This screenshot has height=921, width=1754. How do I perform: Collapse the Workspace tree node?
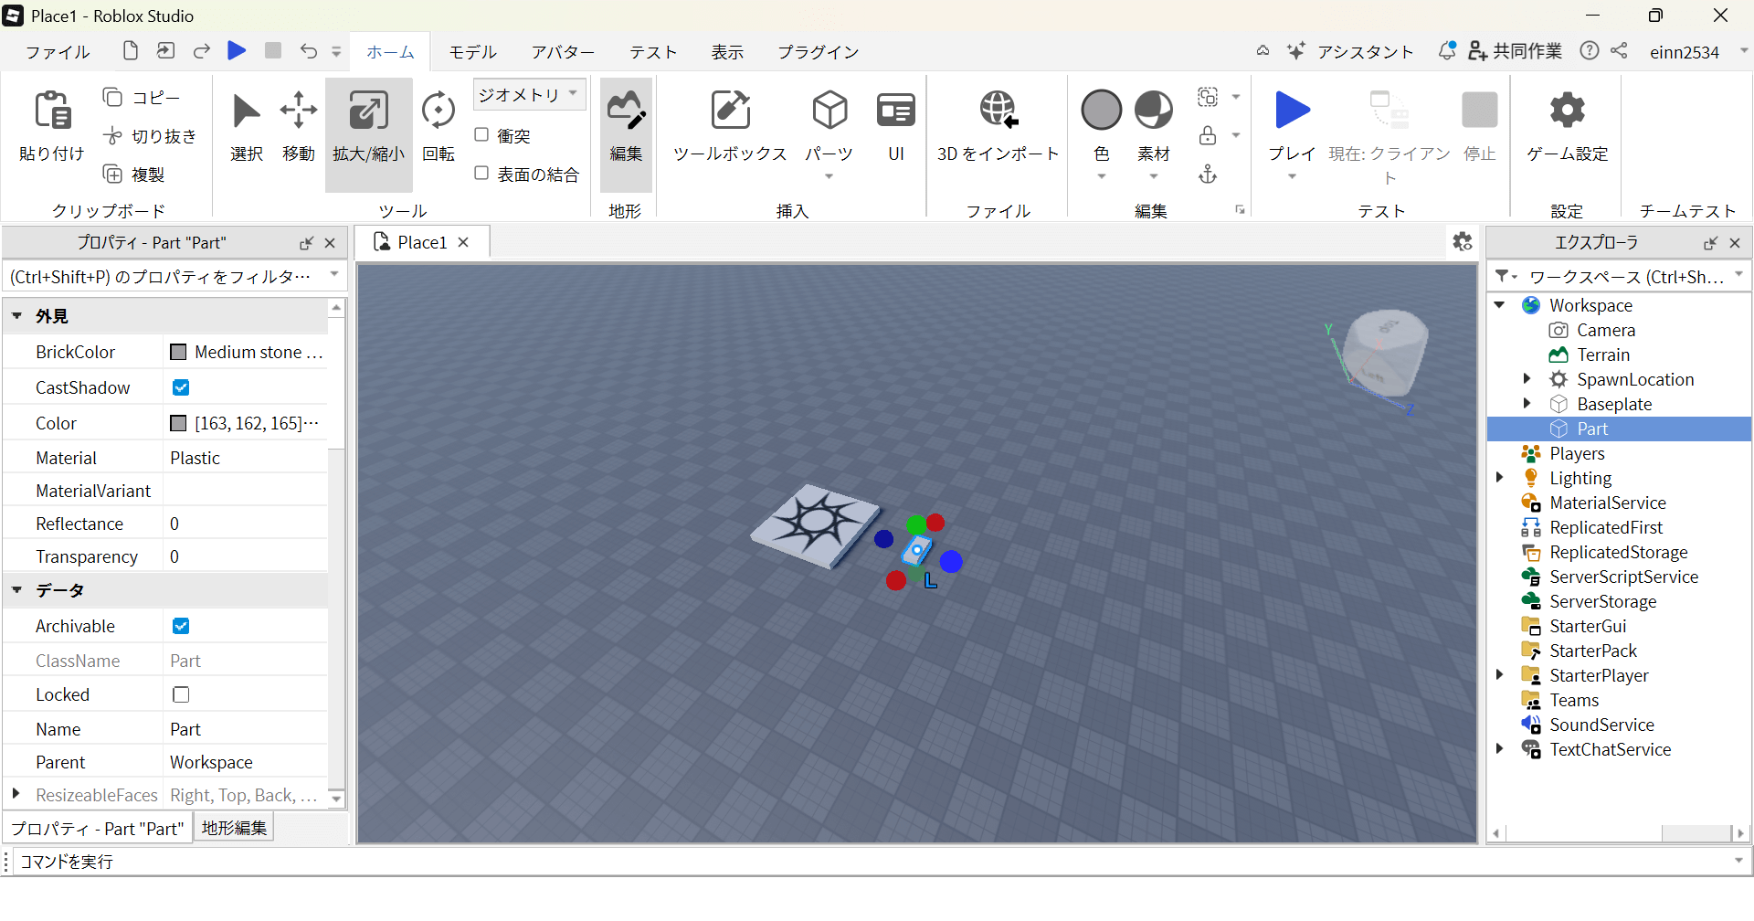(x=1500, y=304)
